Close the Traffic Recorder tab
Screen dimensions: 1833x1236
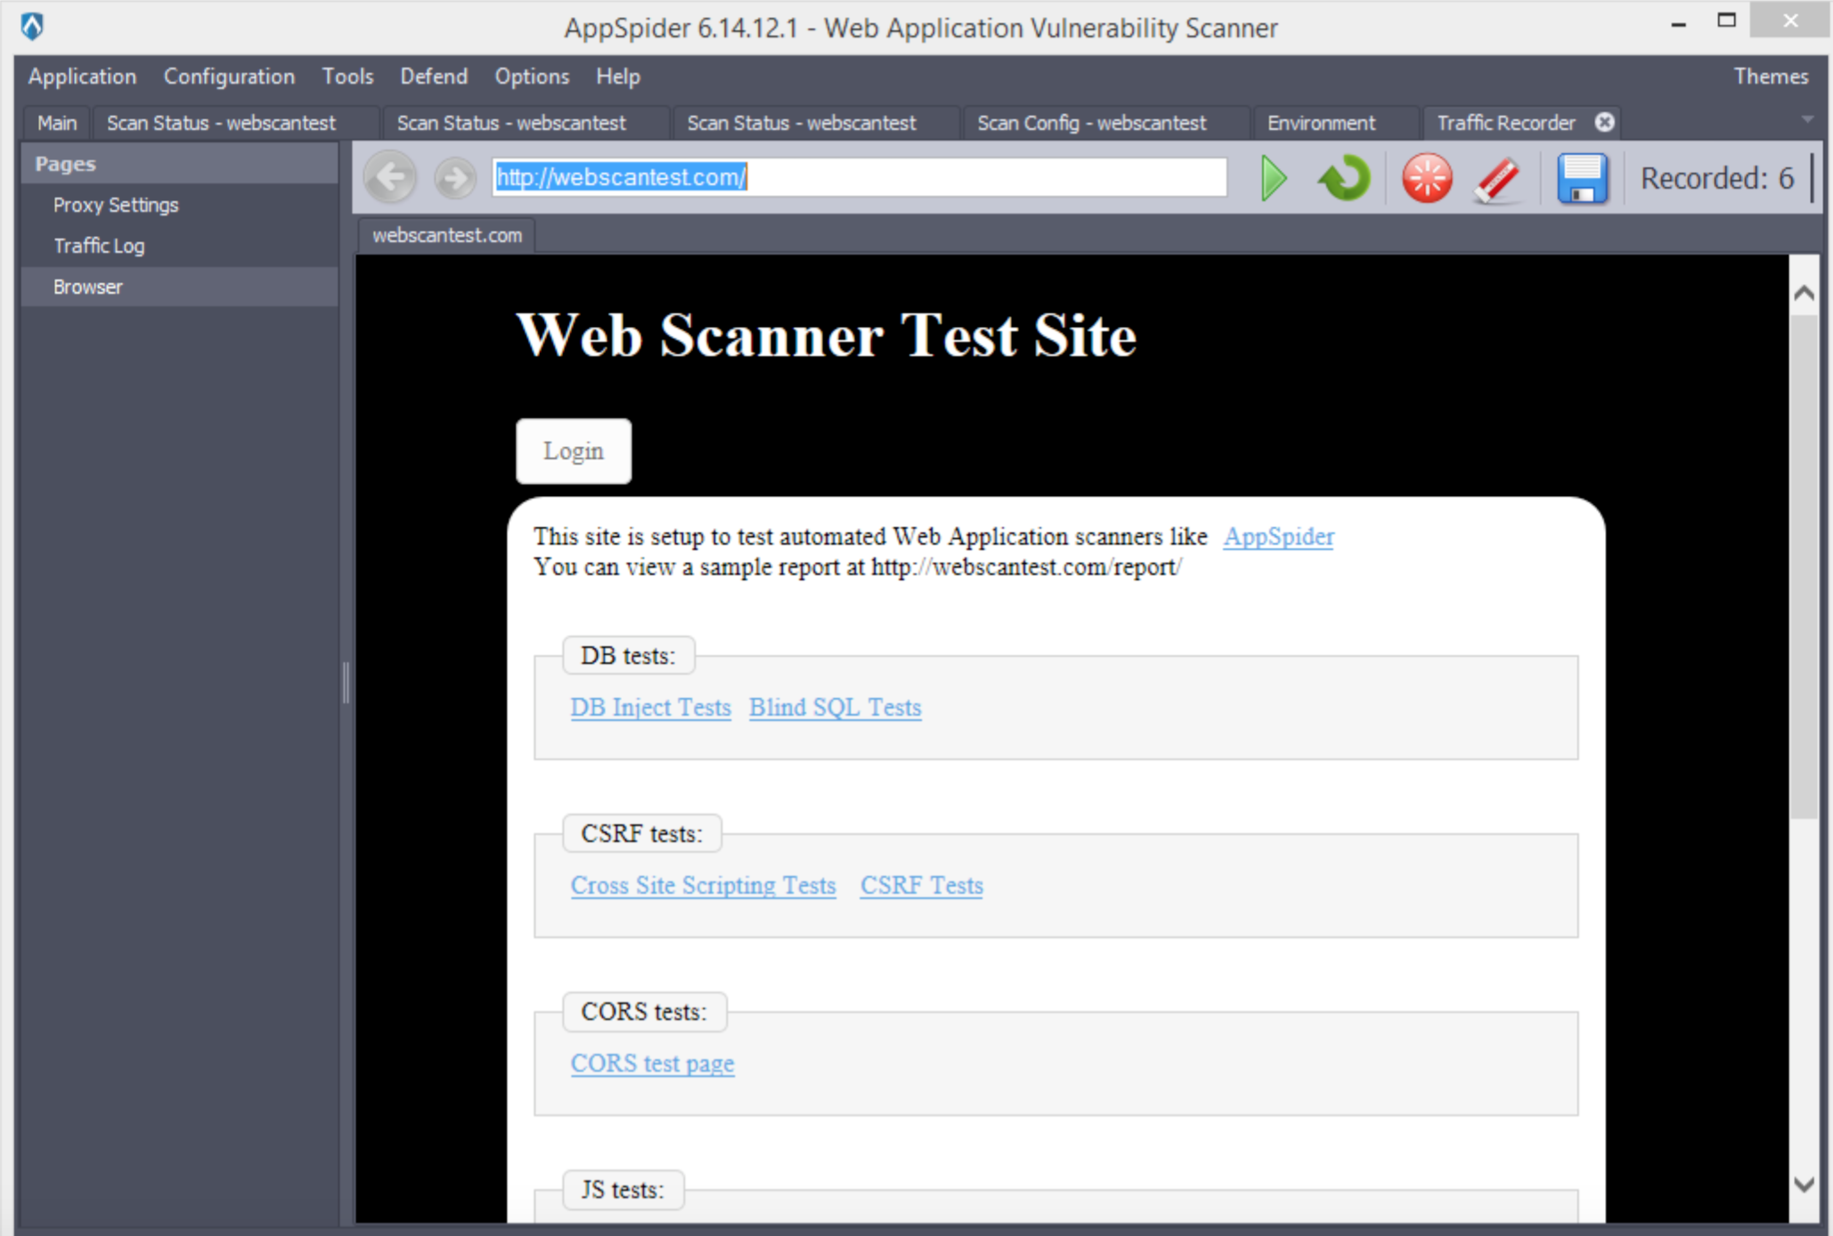pos(1604,122)
